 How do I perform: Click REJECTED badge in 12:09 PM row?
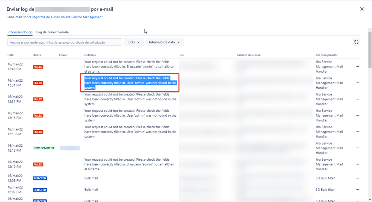click(39, 178)
